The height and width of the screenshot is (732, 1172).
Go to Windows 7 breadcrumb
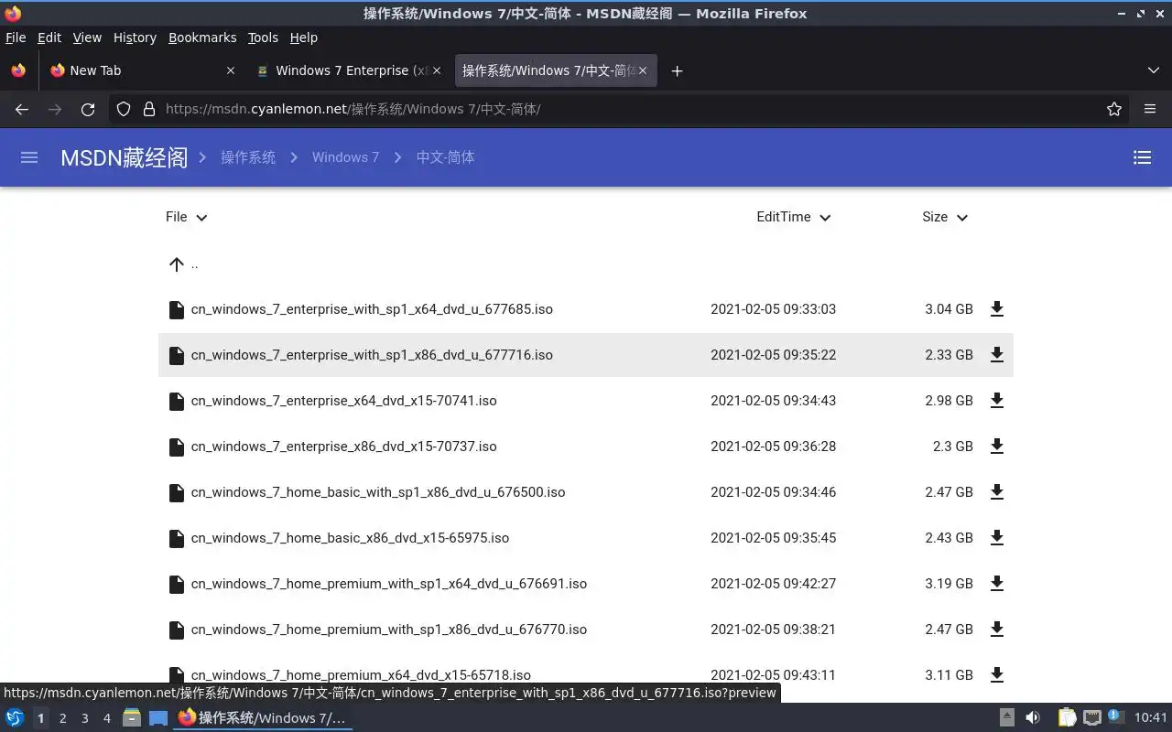pyautogui.click(x=345, y=157)
